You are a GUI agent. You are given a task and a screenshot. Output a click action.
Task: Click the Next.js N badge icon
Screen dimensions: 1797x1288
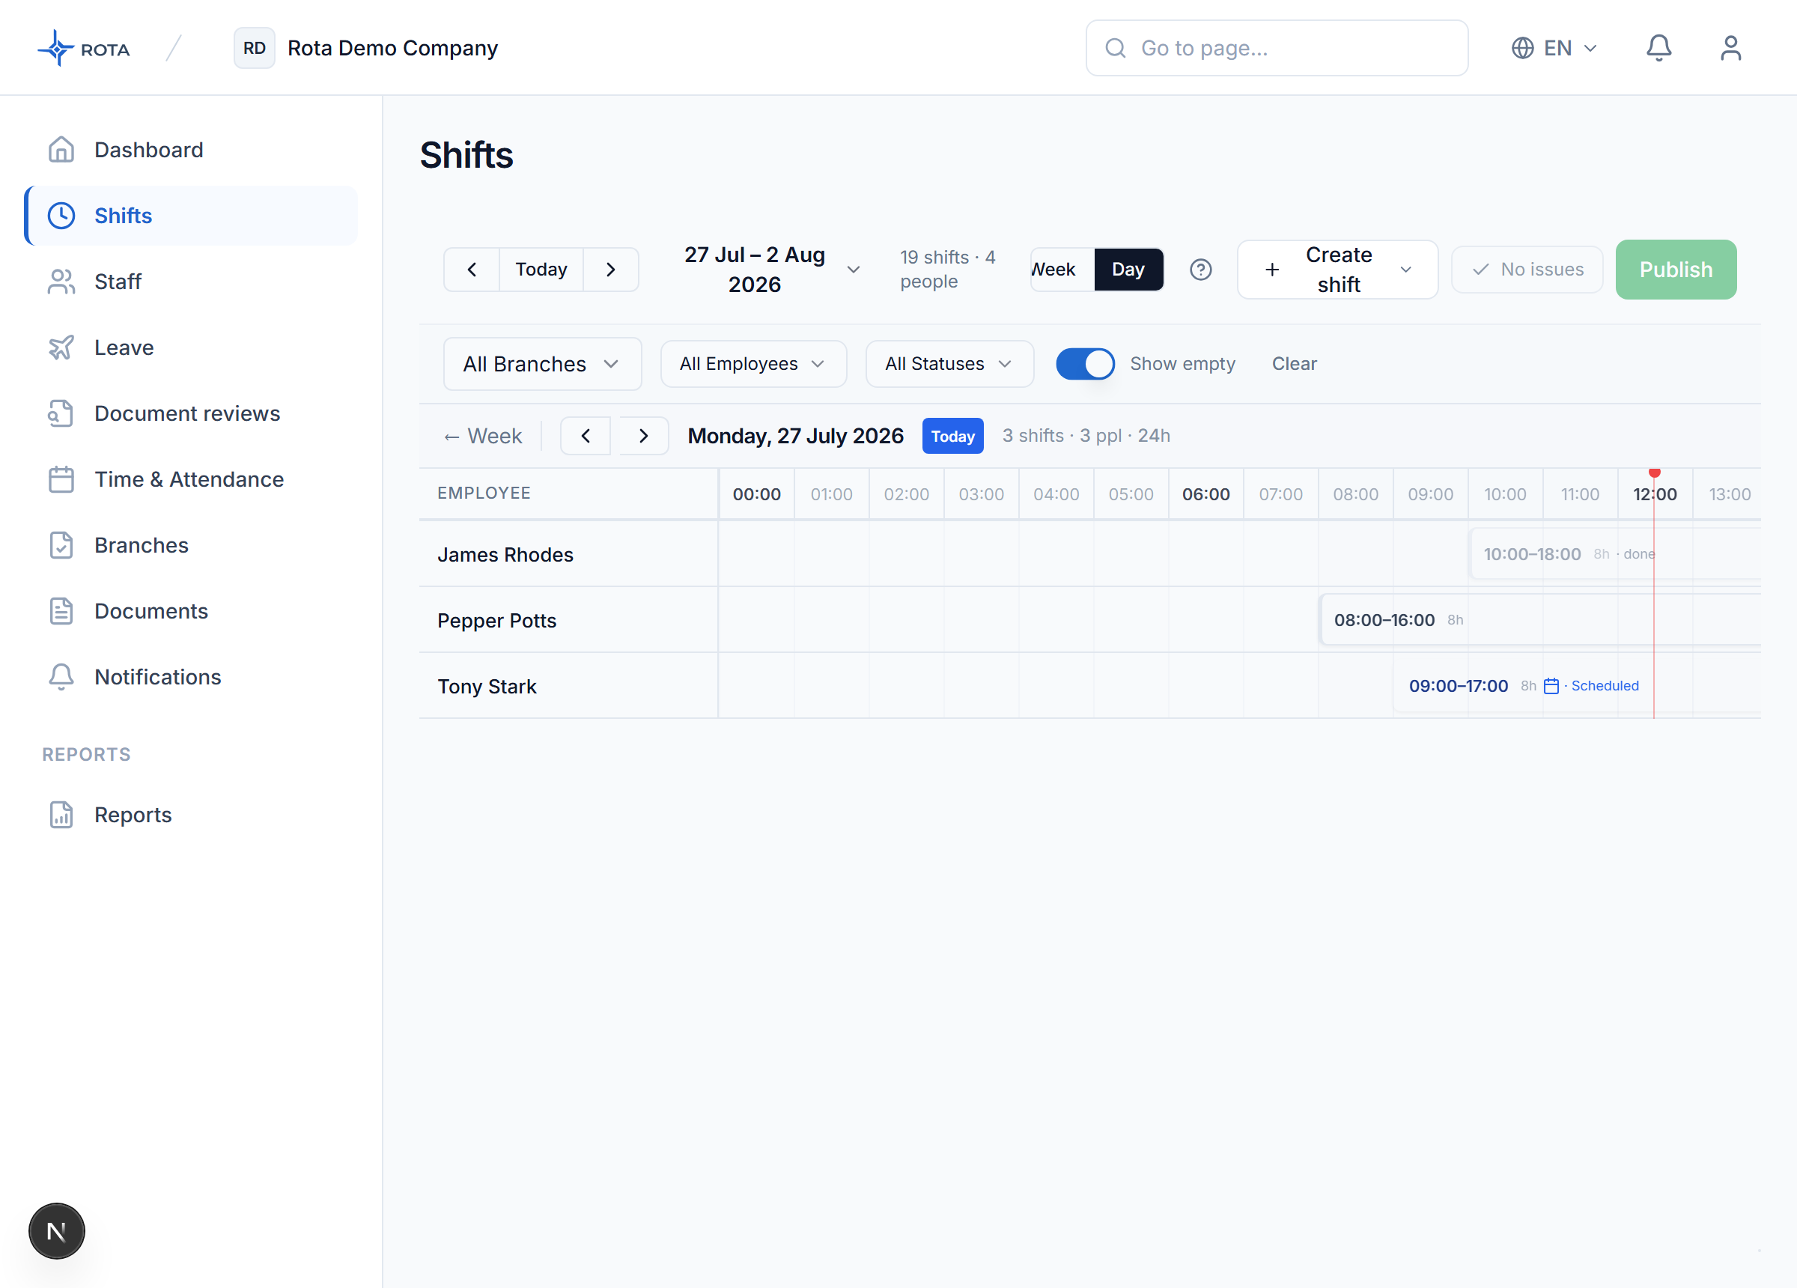(x=56, y=1231)
